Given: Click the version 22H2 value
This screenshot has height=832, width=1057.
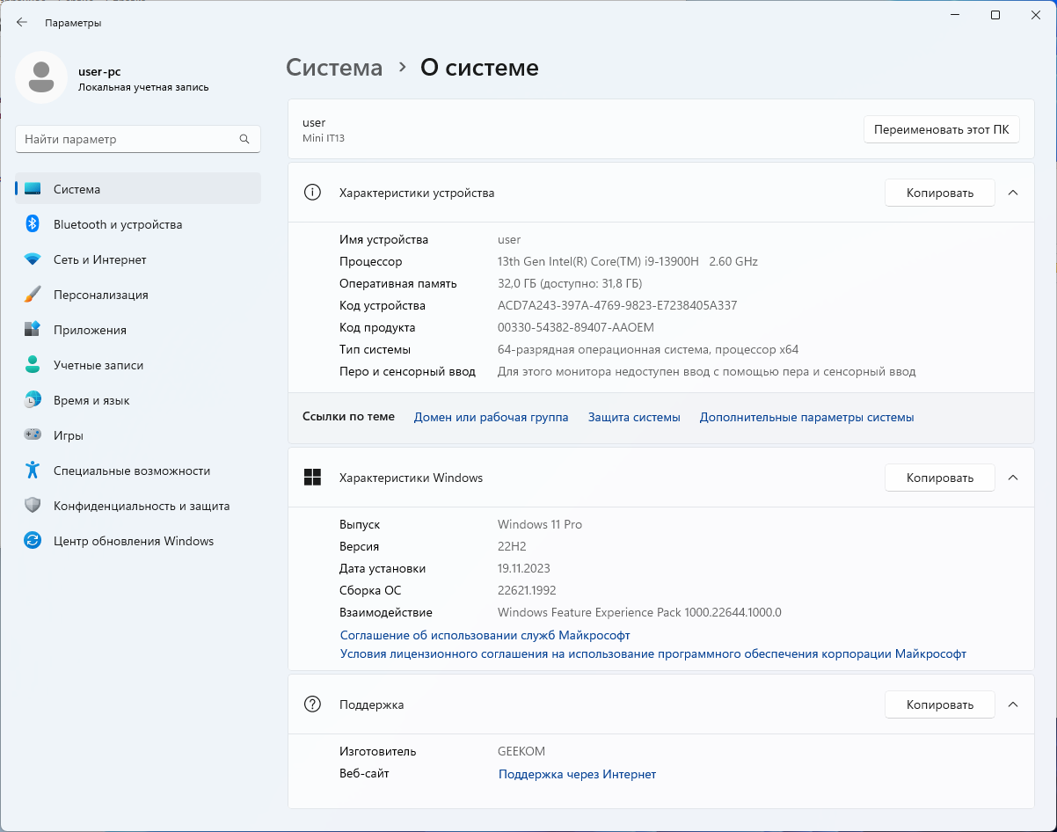Looking at the screenshot, I should pos(513,546).
